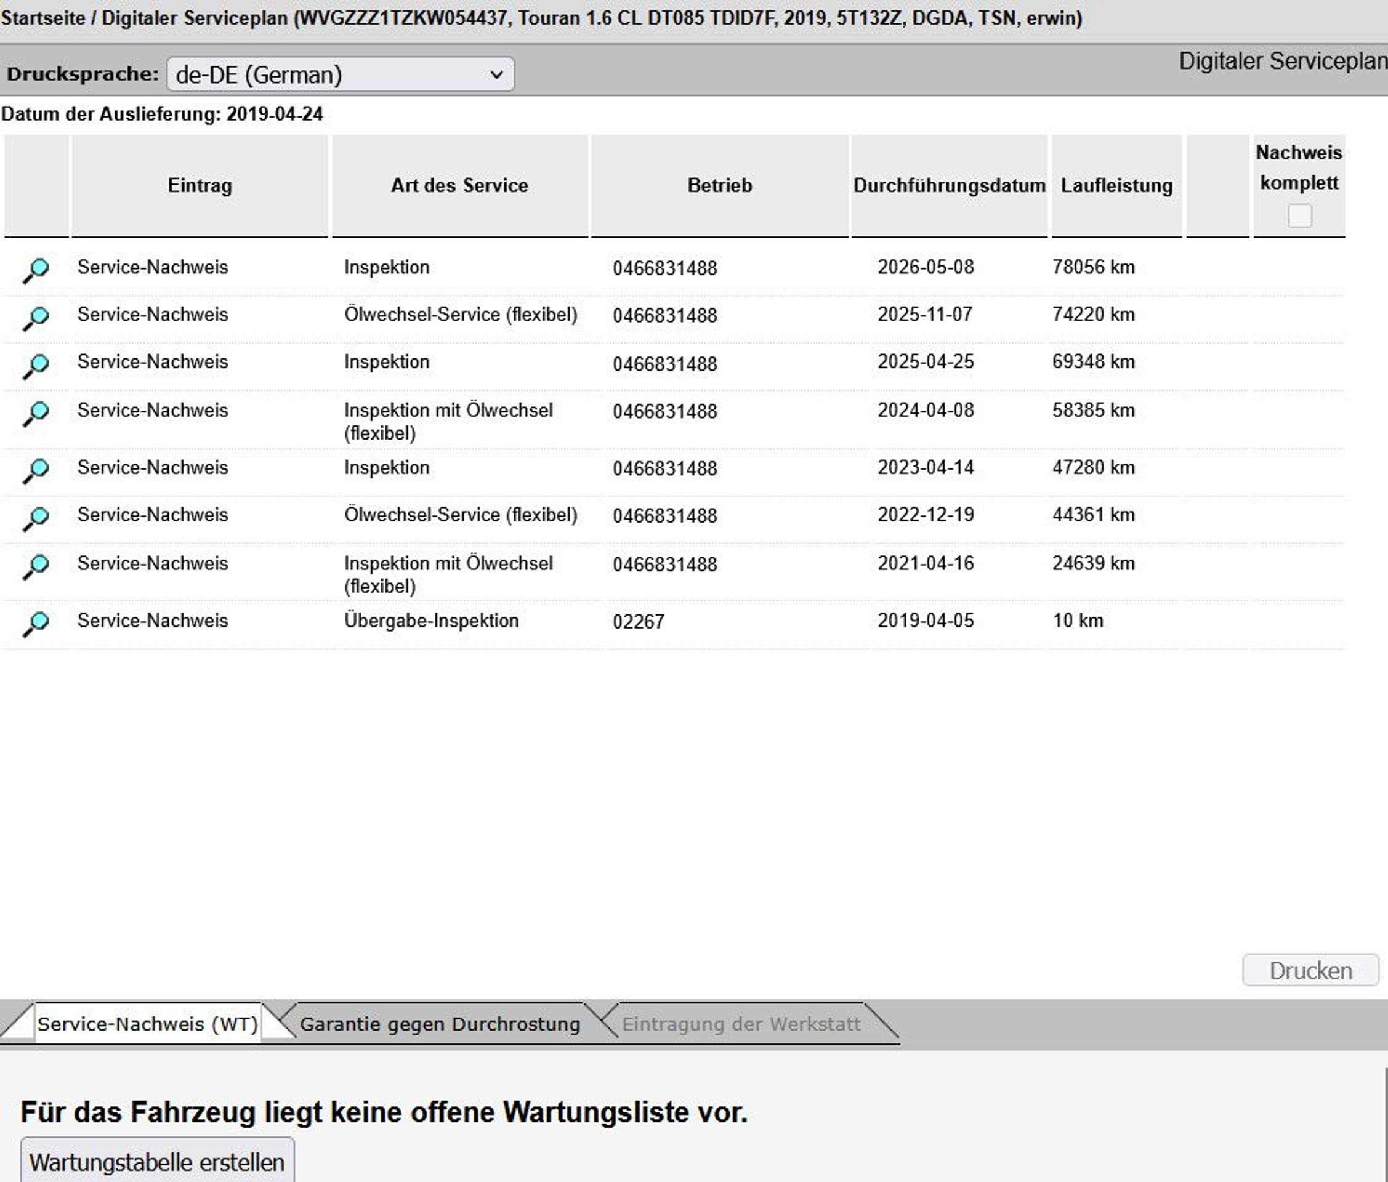Image resolution: width=1388 pixels, height=1182 pixels.
Task: Select the date 2026-05-08
Action: coord(926,267)
